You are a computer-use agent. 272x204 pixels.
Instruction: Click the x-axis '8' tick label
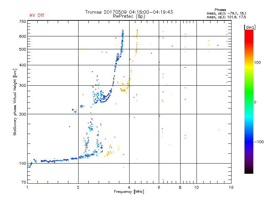180,187
